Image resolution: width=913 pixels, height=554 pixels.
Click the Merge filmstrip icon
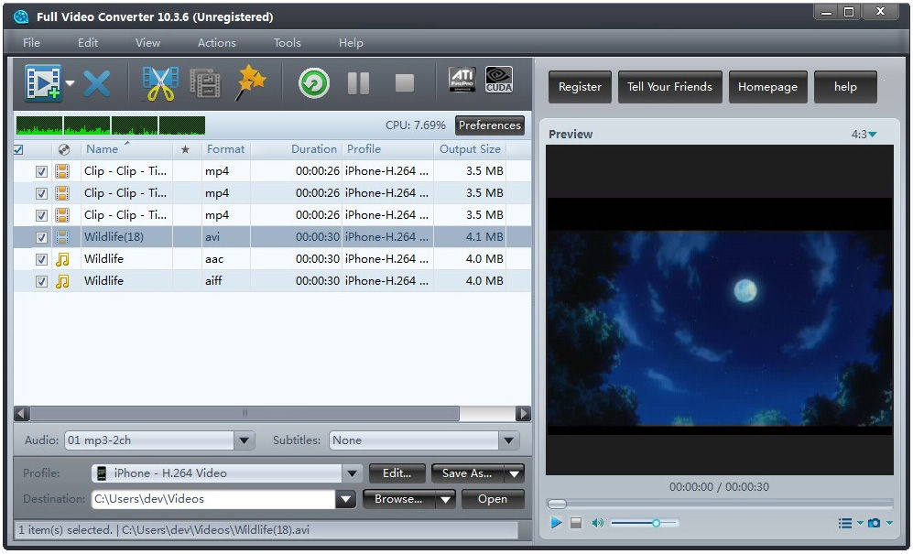pyautogui.click(x=205, y=84)
